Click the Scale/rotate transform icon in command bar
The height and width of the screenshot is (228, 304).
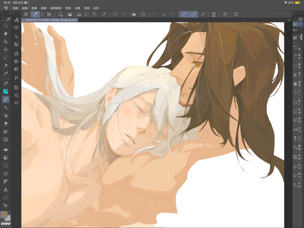click(x=143, y=14)
